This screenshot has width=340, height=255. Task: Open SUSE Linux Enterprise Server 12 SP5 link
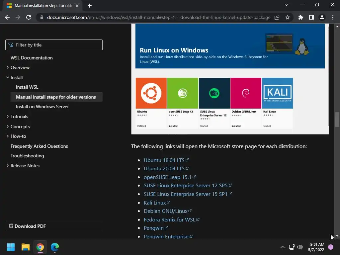[188, 186]
